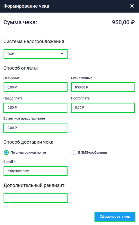Focus the Предоплата amount field
The width and height of the screenshot is (139, 225).
pos(35,108)
